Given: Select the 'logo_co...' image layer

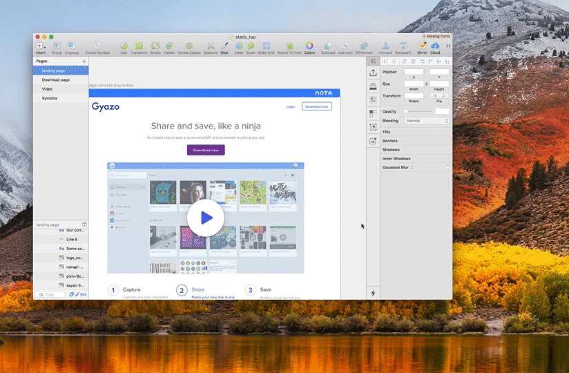Looking at the screenshot, I should pos(61,258).
